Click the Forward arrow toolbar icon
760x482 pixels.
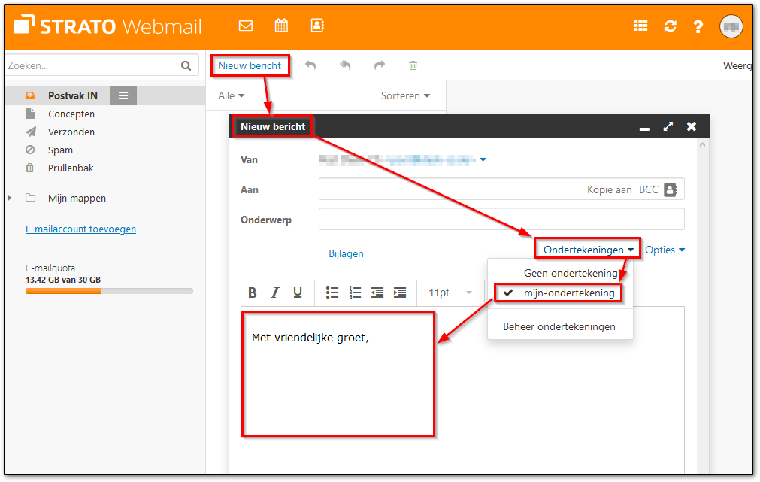378,65
